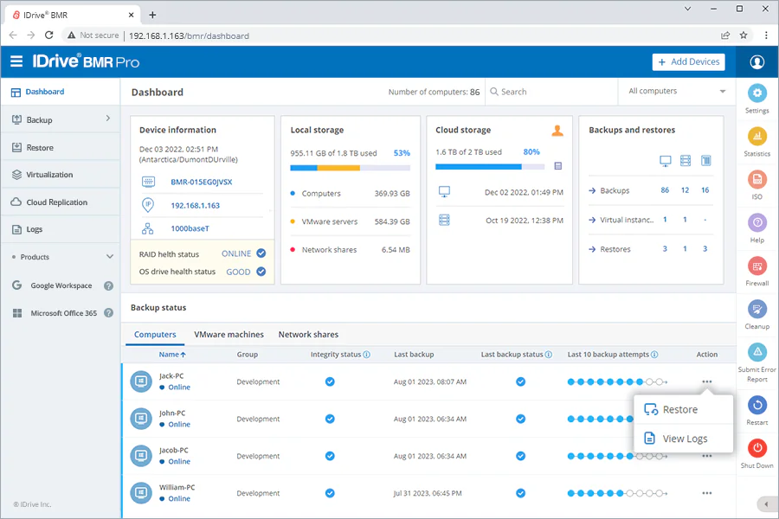Toggle the hamburger navigation menu
This screenshot has height=519, width=779.
point(16,61)
